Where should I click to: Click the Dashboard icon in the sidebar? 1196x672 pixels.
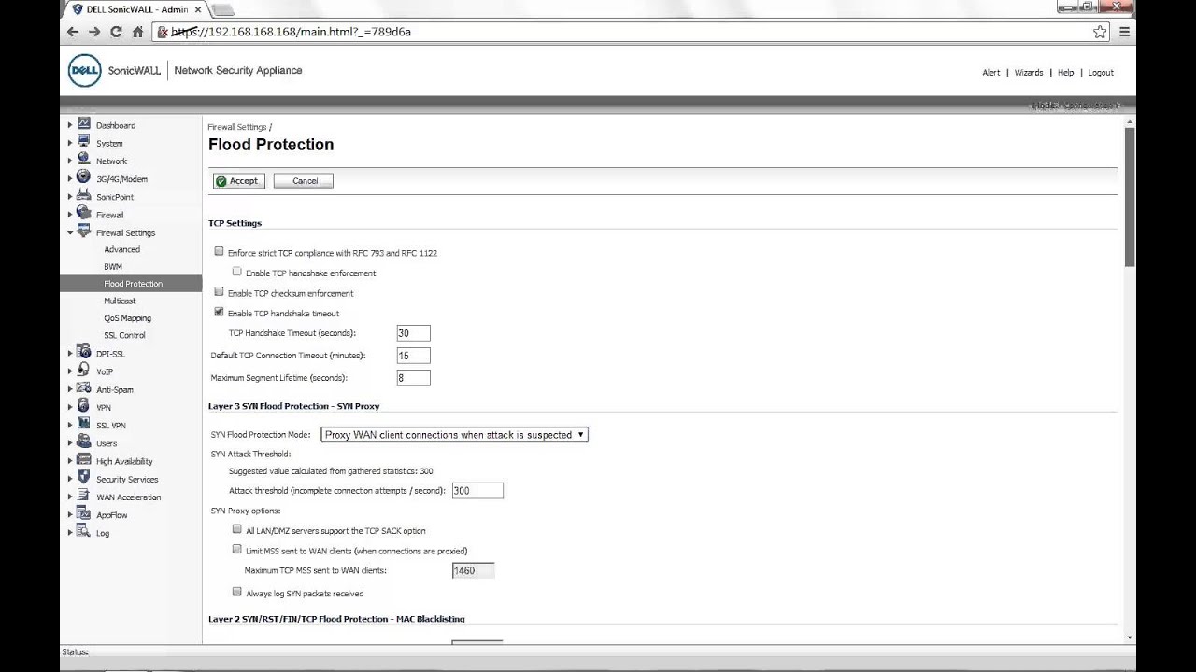tap(84, 123)
